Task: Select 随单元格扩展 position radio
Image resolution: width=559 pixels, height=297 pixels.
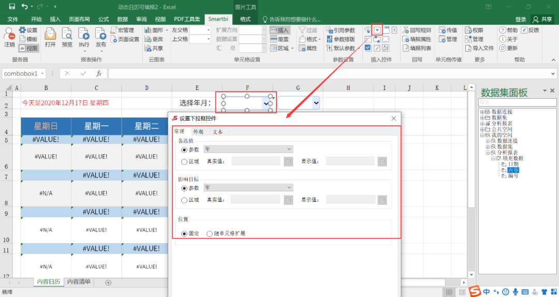Action: coord(209,234)
